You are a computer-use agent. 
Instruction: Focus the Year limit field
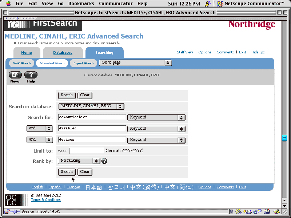pos(87,151)
